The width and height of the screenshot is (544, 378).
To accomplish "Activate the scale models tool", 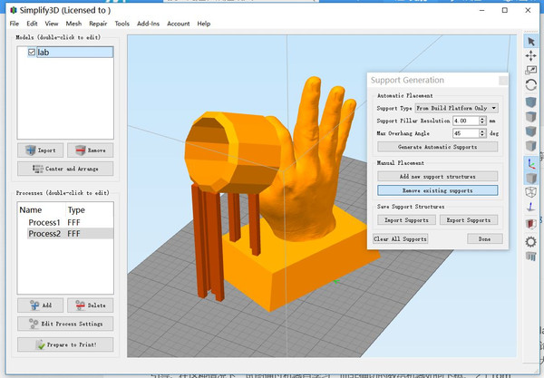I will coord(530,71).
